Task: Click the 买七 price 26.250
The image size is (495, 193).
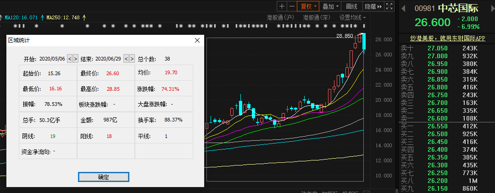Action: tap(438, 173)
